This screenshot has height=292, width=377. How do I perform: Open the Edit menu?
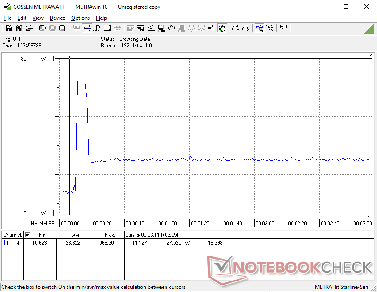[22, 18]
